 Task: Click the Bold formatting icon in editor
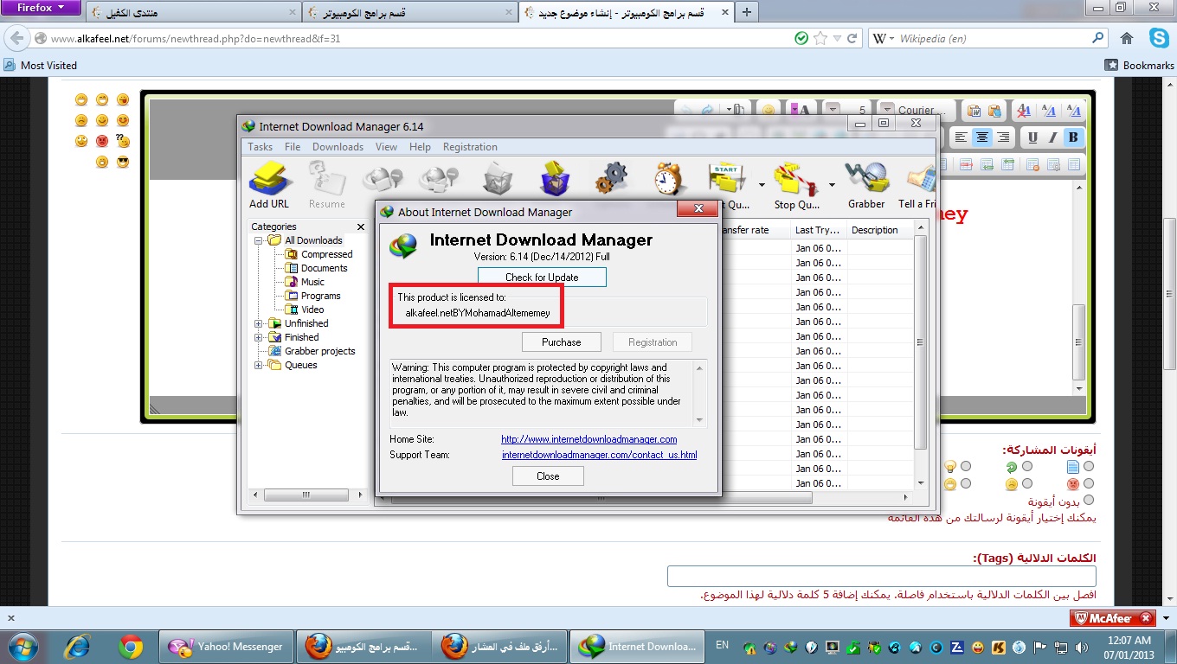pyautogui.click(x=1073, y=137)
